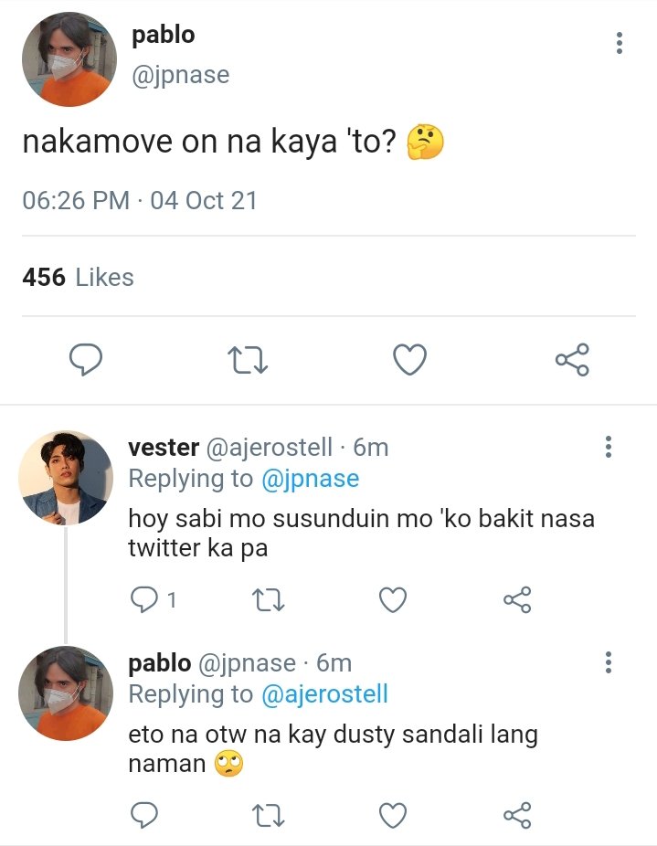Share the main tweet about nakamove on
Viewport: 657px width, 846px height.
[x=572, y=359]
